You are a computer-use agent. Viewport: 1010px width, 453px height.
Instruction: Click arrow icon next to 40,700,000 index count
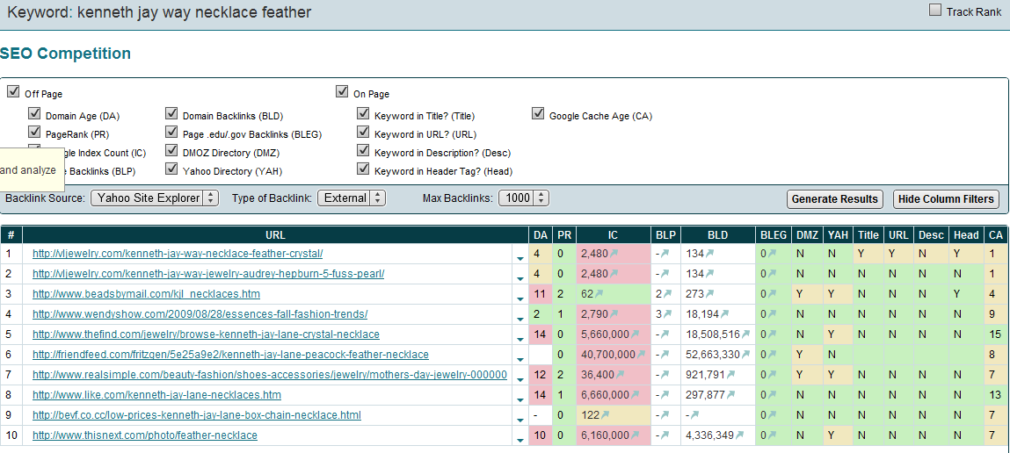(641, 355)
